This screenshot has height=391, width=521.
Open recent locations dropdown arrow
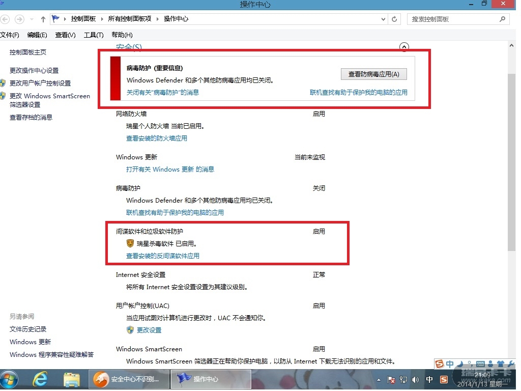[32, 19]
